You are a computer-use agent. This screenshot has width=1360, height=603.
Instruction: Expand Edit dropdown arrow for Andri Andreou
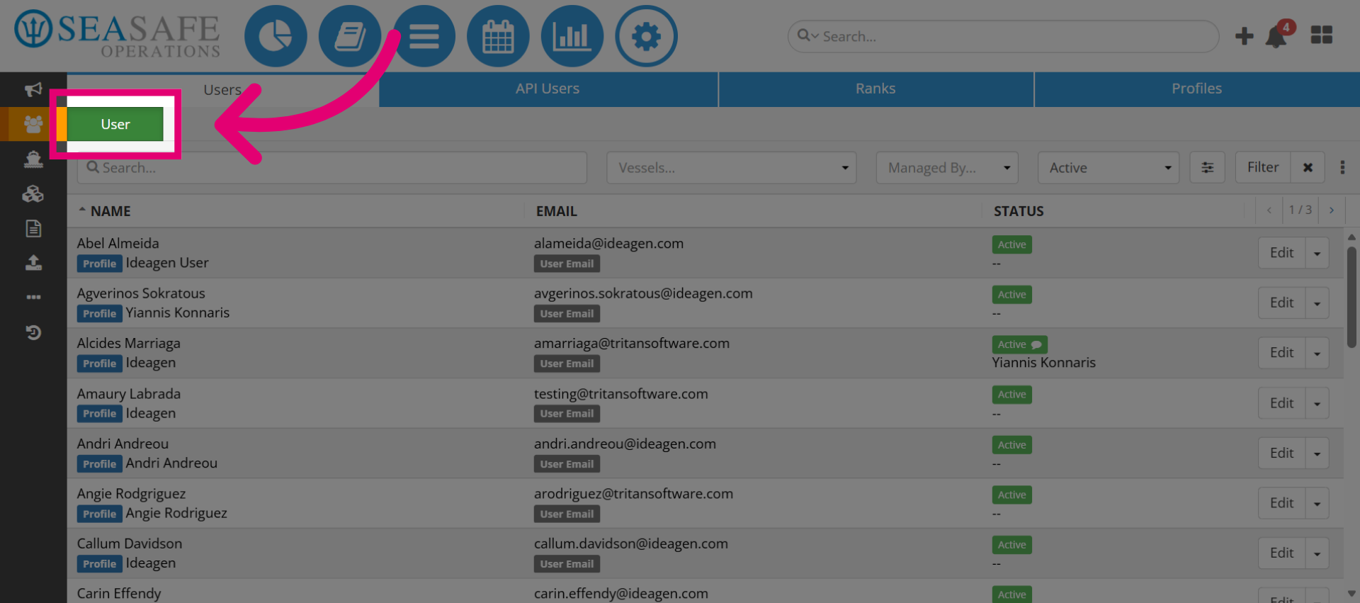click(1317, 453)
